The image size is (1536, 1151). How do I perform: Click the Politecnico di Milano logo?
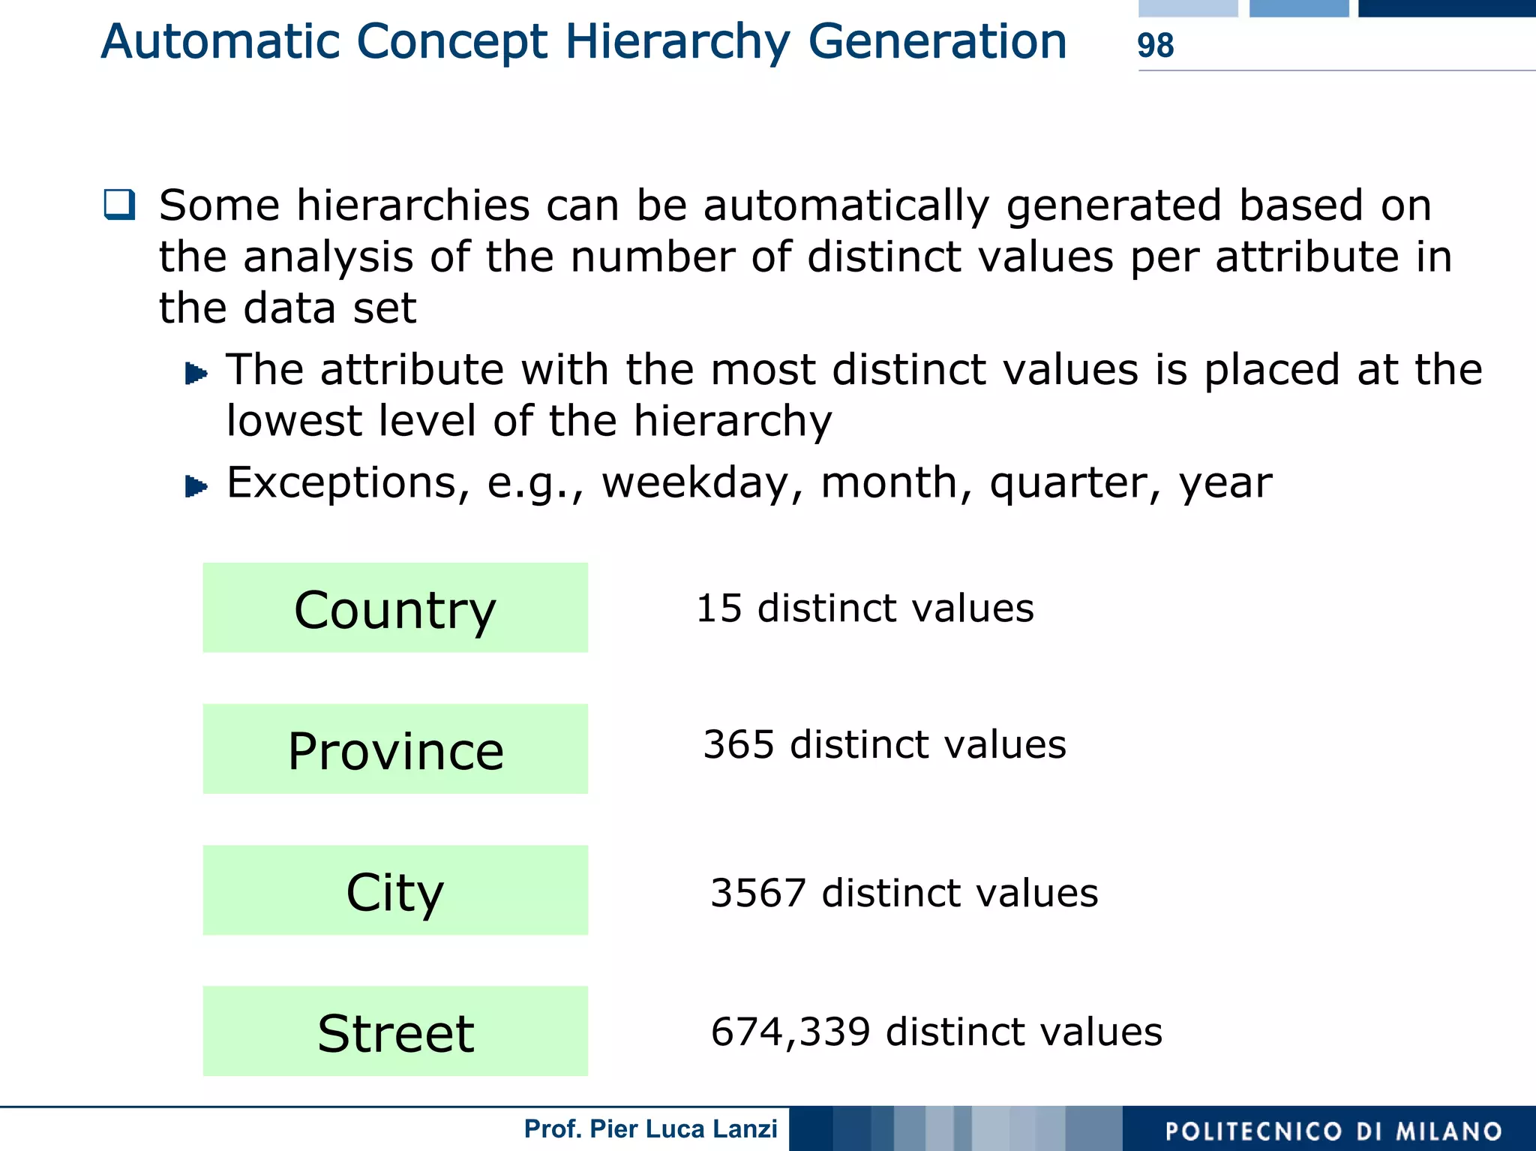coord(1333,1130)
